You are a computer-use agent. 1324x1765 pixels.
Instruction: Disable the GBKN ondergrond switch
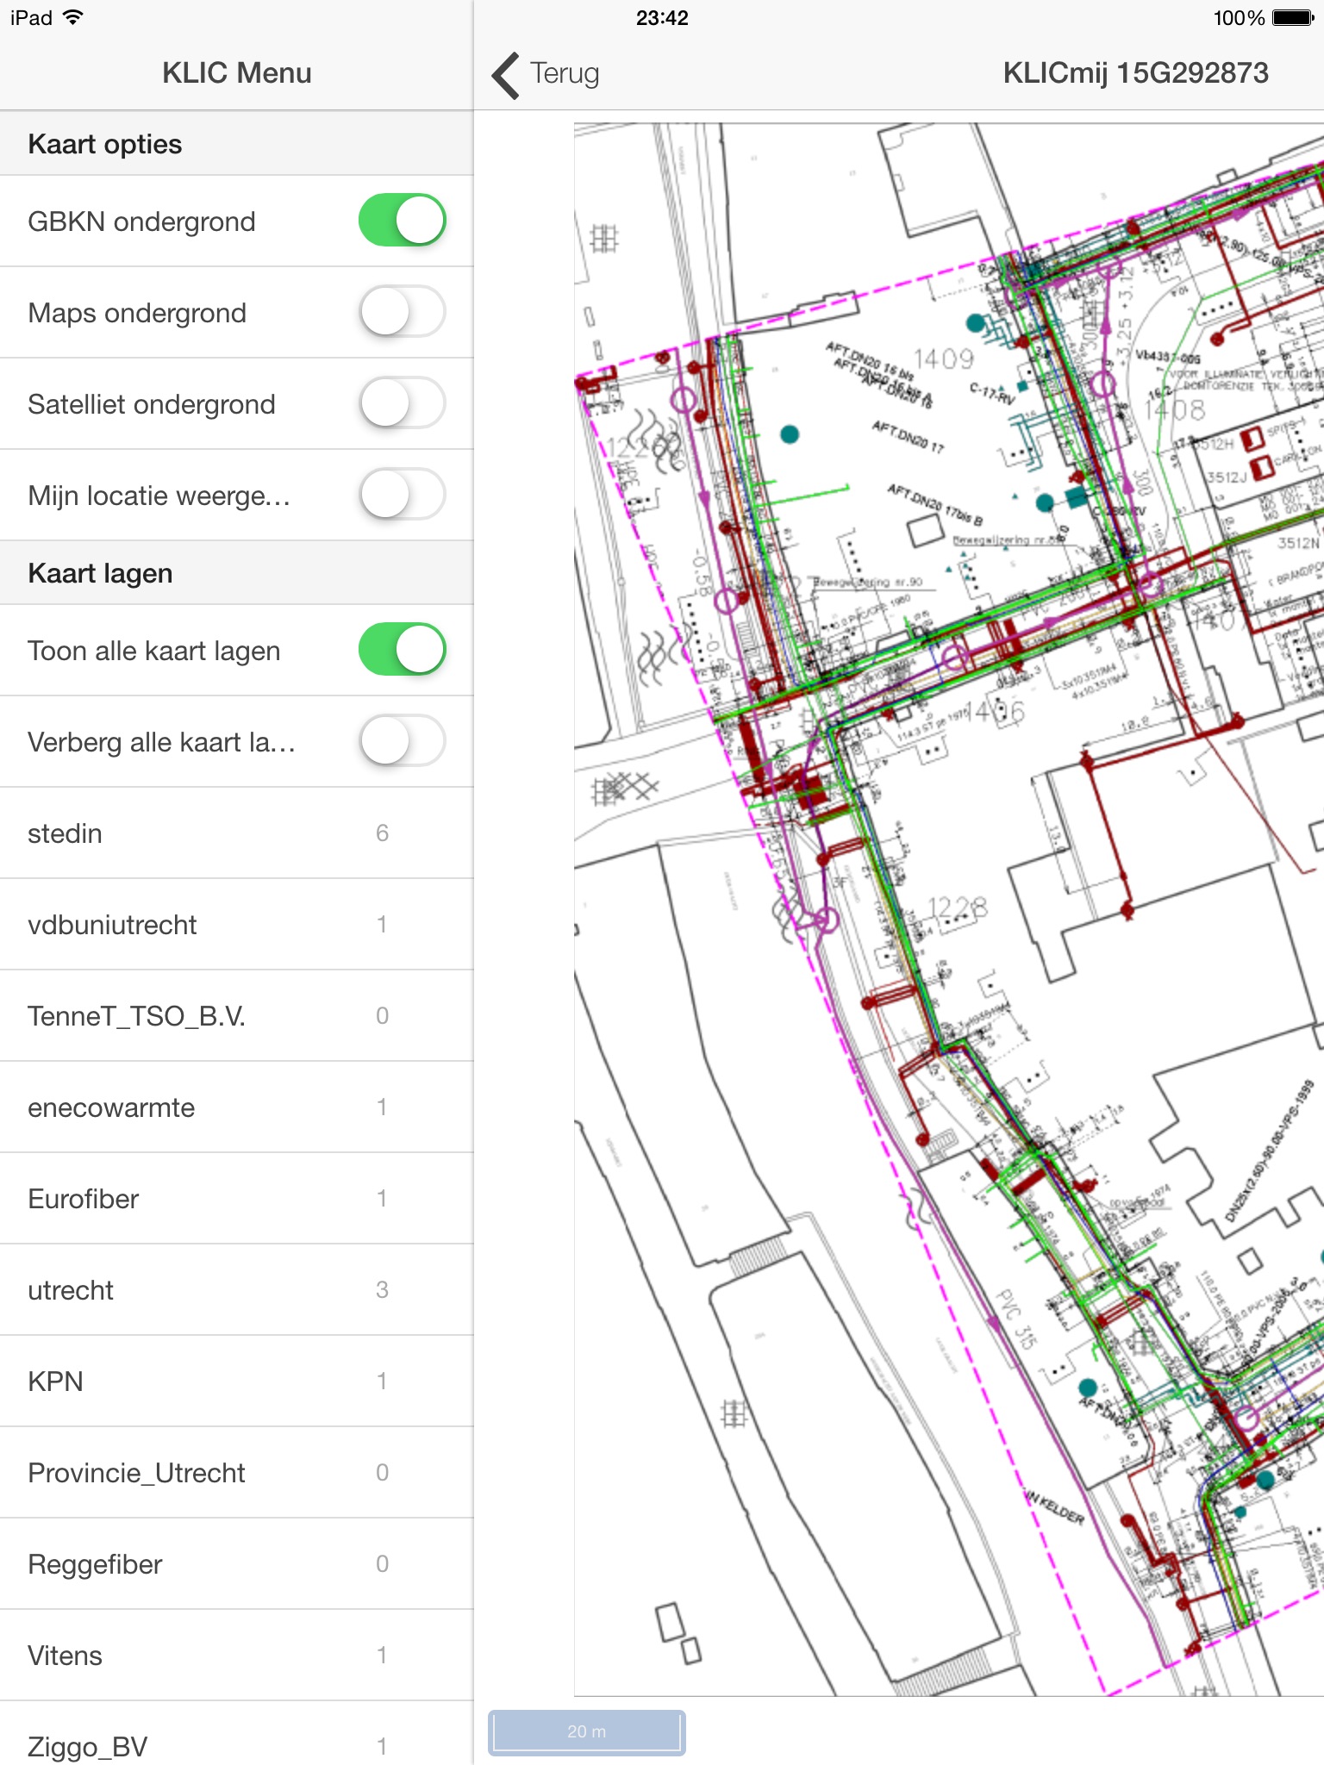pos(402,221)
